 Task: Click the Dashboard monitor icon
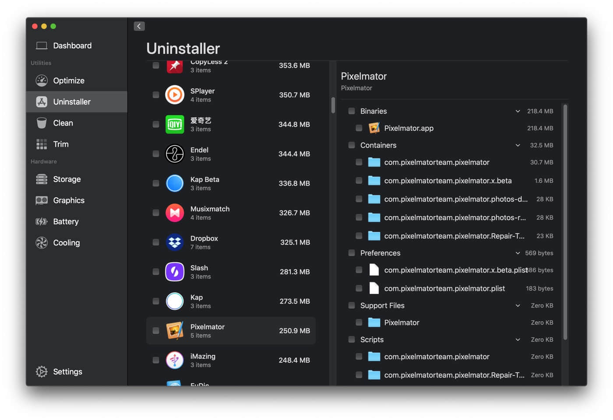tap(42, 45)
